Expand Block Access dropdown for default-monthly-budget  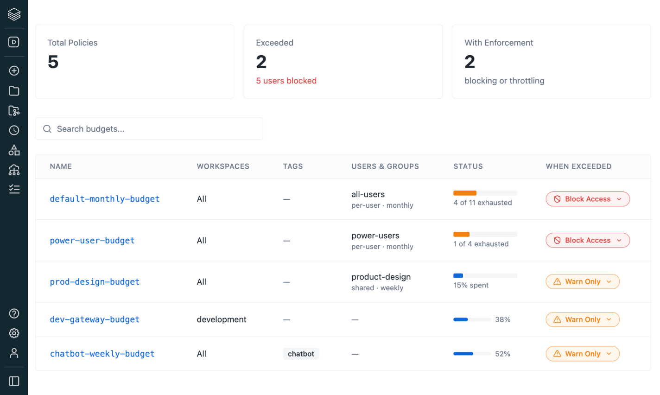[588, 199]
